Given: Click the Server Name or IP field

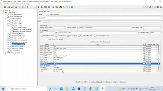Looking at the screenshot, I should click(105, 28).
